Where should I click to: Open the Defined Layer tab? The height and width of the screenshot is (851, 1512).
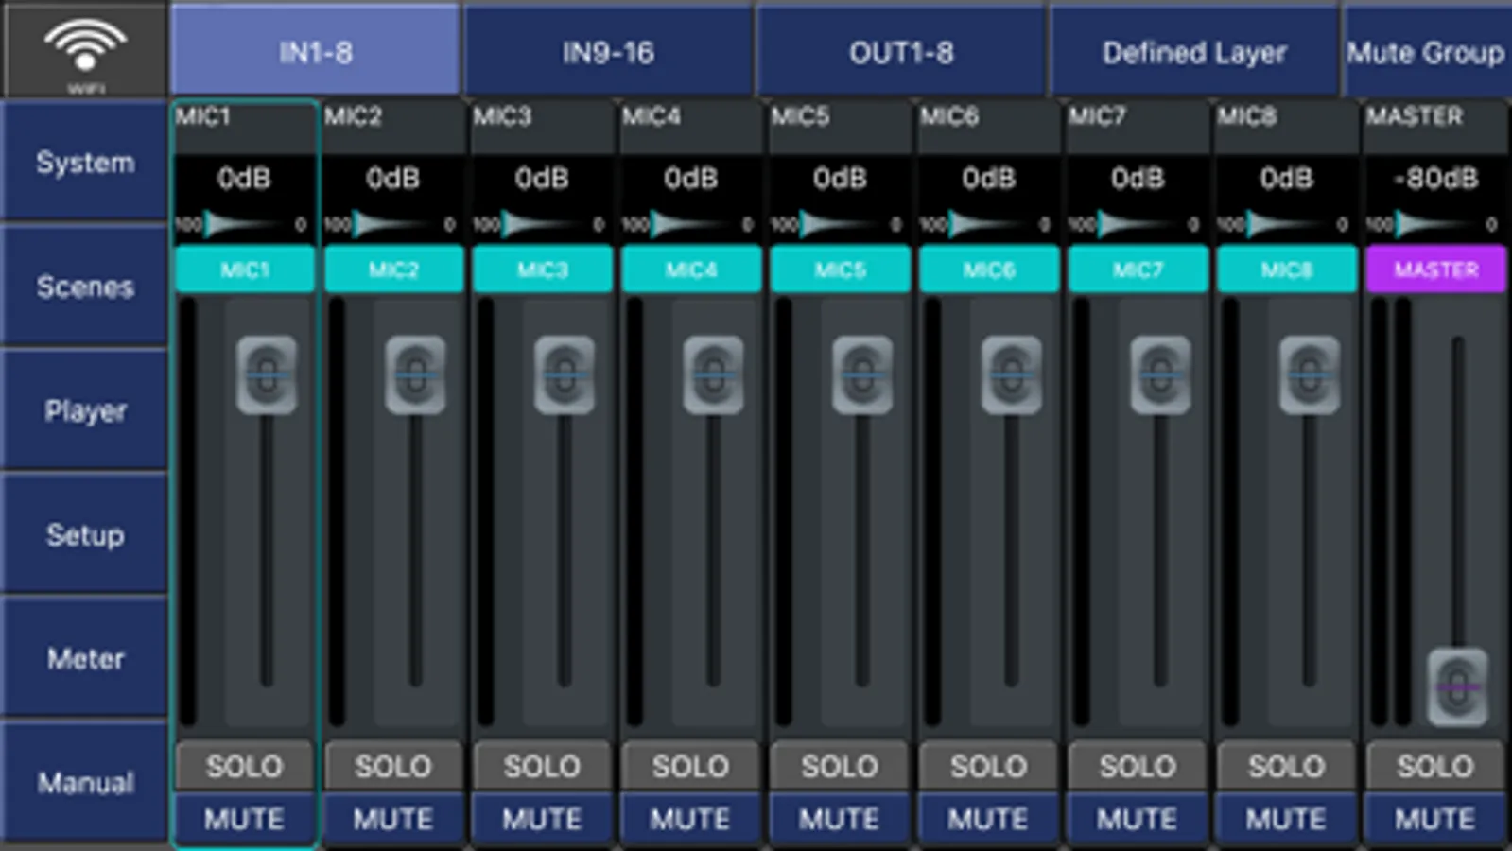click(1194, 52)
